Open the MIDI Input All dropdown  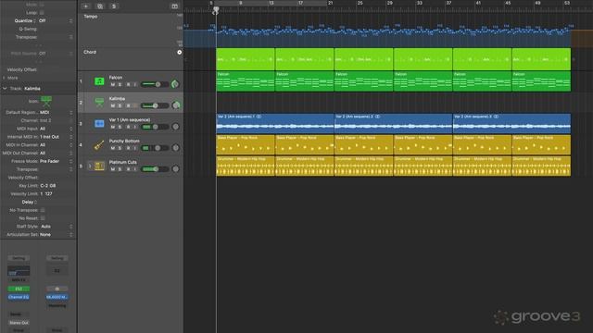56,129
